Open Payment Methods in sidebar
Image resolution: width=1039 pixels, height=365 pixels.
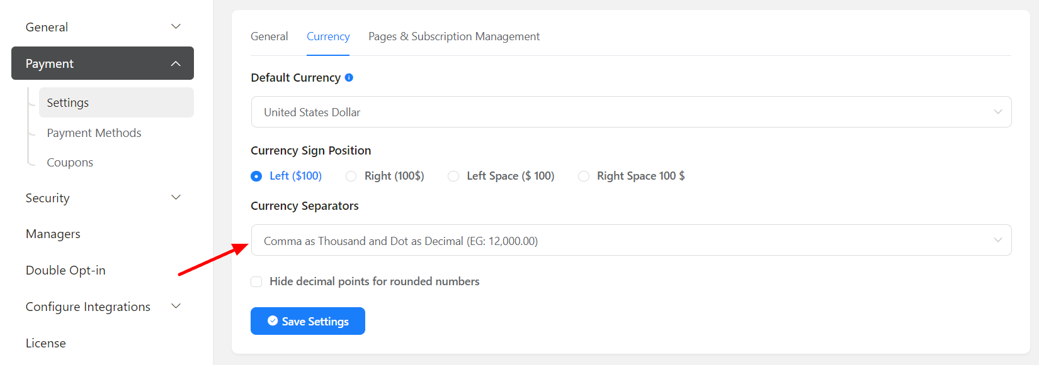(x=94, y=133)
